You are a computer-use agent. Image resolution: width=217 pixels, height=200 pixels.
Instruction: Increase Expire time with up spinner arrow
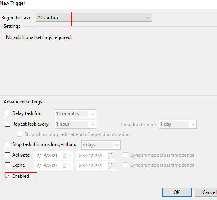[111, 164]
